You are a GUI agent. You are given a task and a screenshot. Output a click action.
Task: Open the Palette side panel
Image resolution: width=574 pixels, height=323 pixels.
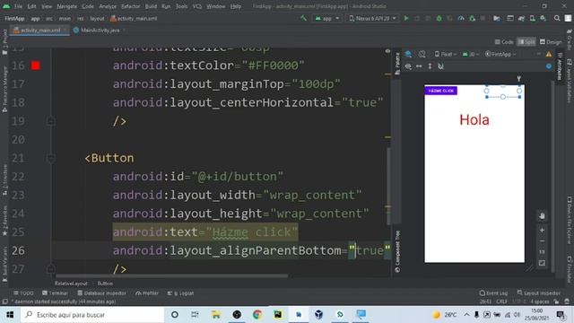(397, 64)
